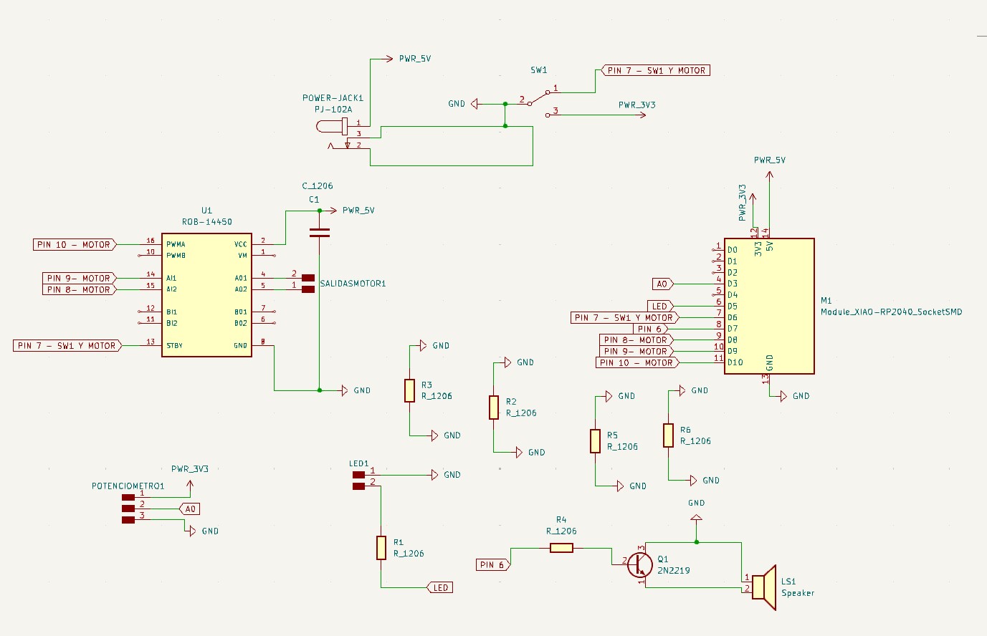
Task: Select 'PIN 10 – MOTOR' label at M1 D10
Action: [637, 362]
